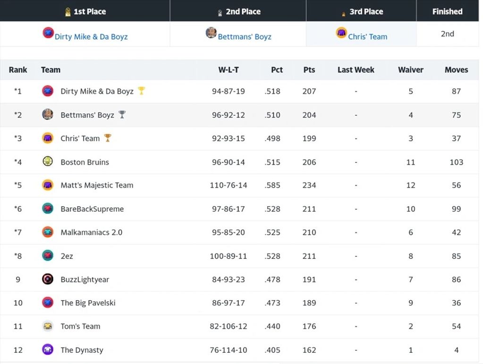Click the 2ez team logo
Viewport: 483px width, 364px height.
[47, 255]
